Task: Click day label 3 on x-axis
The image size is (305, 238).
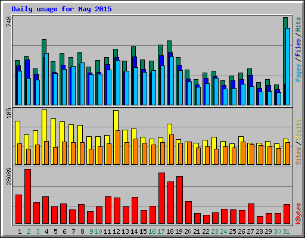Action: click(x=38, y=231)
